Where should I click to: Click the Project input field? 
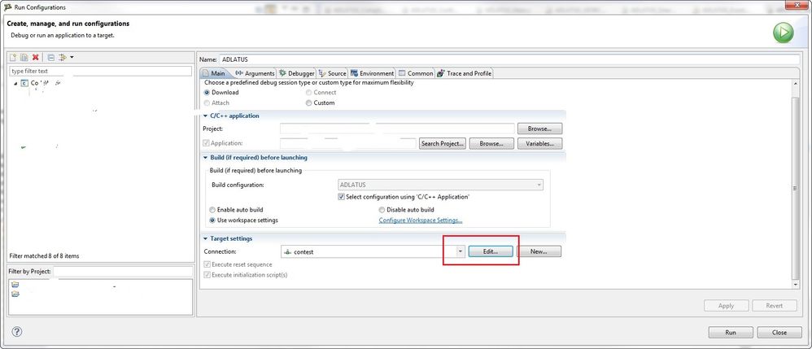[397, 129]
